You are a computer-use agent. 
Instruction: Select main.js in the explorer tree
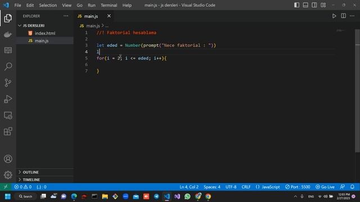coord(45,41)
